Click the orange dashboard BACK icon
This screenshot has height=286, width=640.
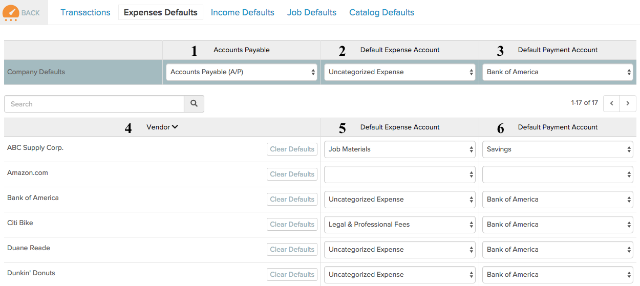[11, 12]
